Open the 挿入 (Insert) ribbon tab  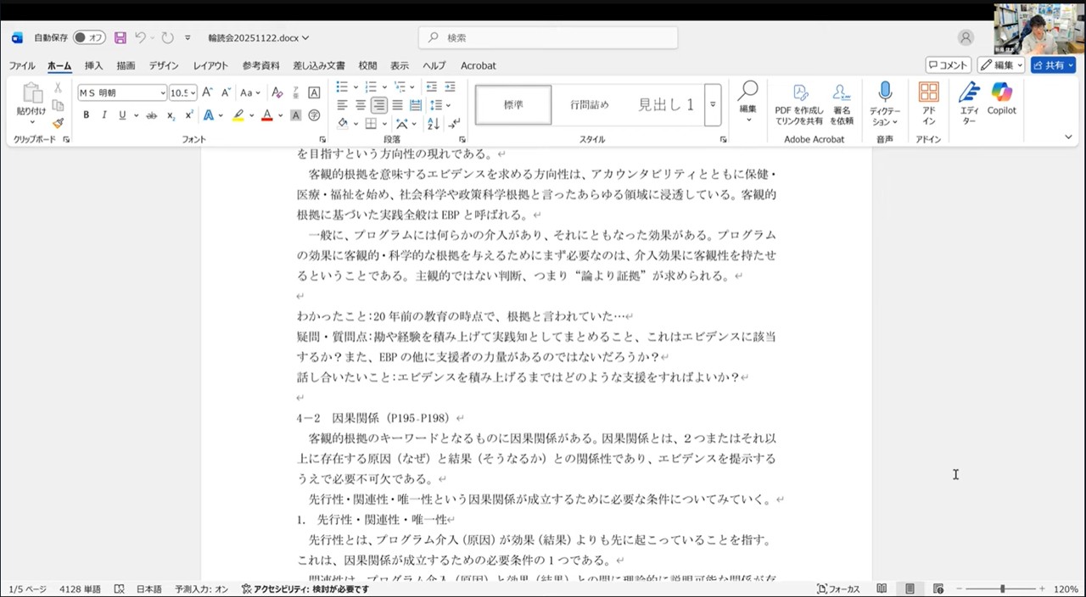click(x=93, y=65)
